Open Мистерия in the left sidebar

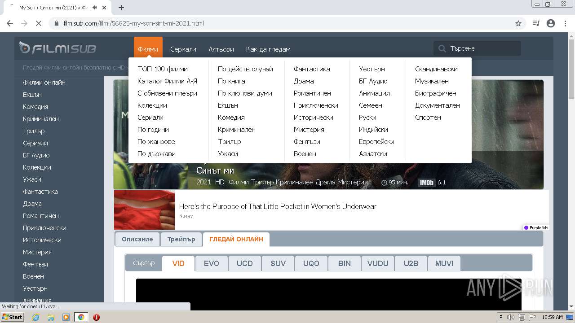(37, 252)
